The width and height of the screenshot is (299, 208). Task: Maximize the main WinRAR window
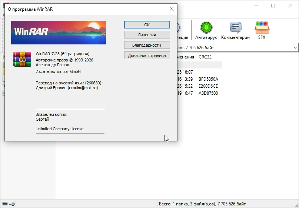click(273, 6)
